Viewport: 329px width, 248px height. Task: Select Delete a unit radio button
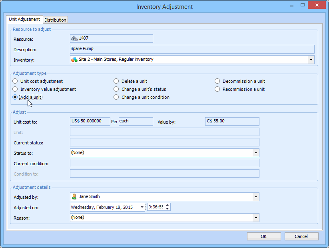(x=116, y=81)
